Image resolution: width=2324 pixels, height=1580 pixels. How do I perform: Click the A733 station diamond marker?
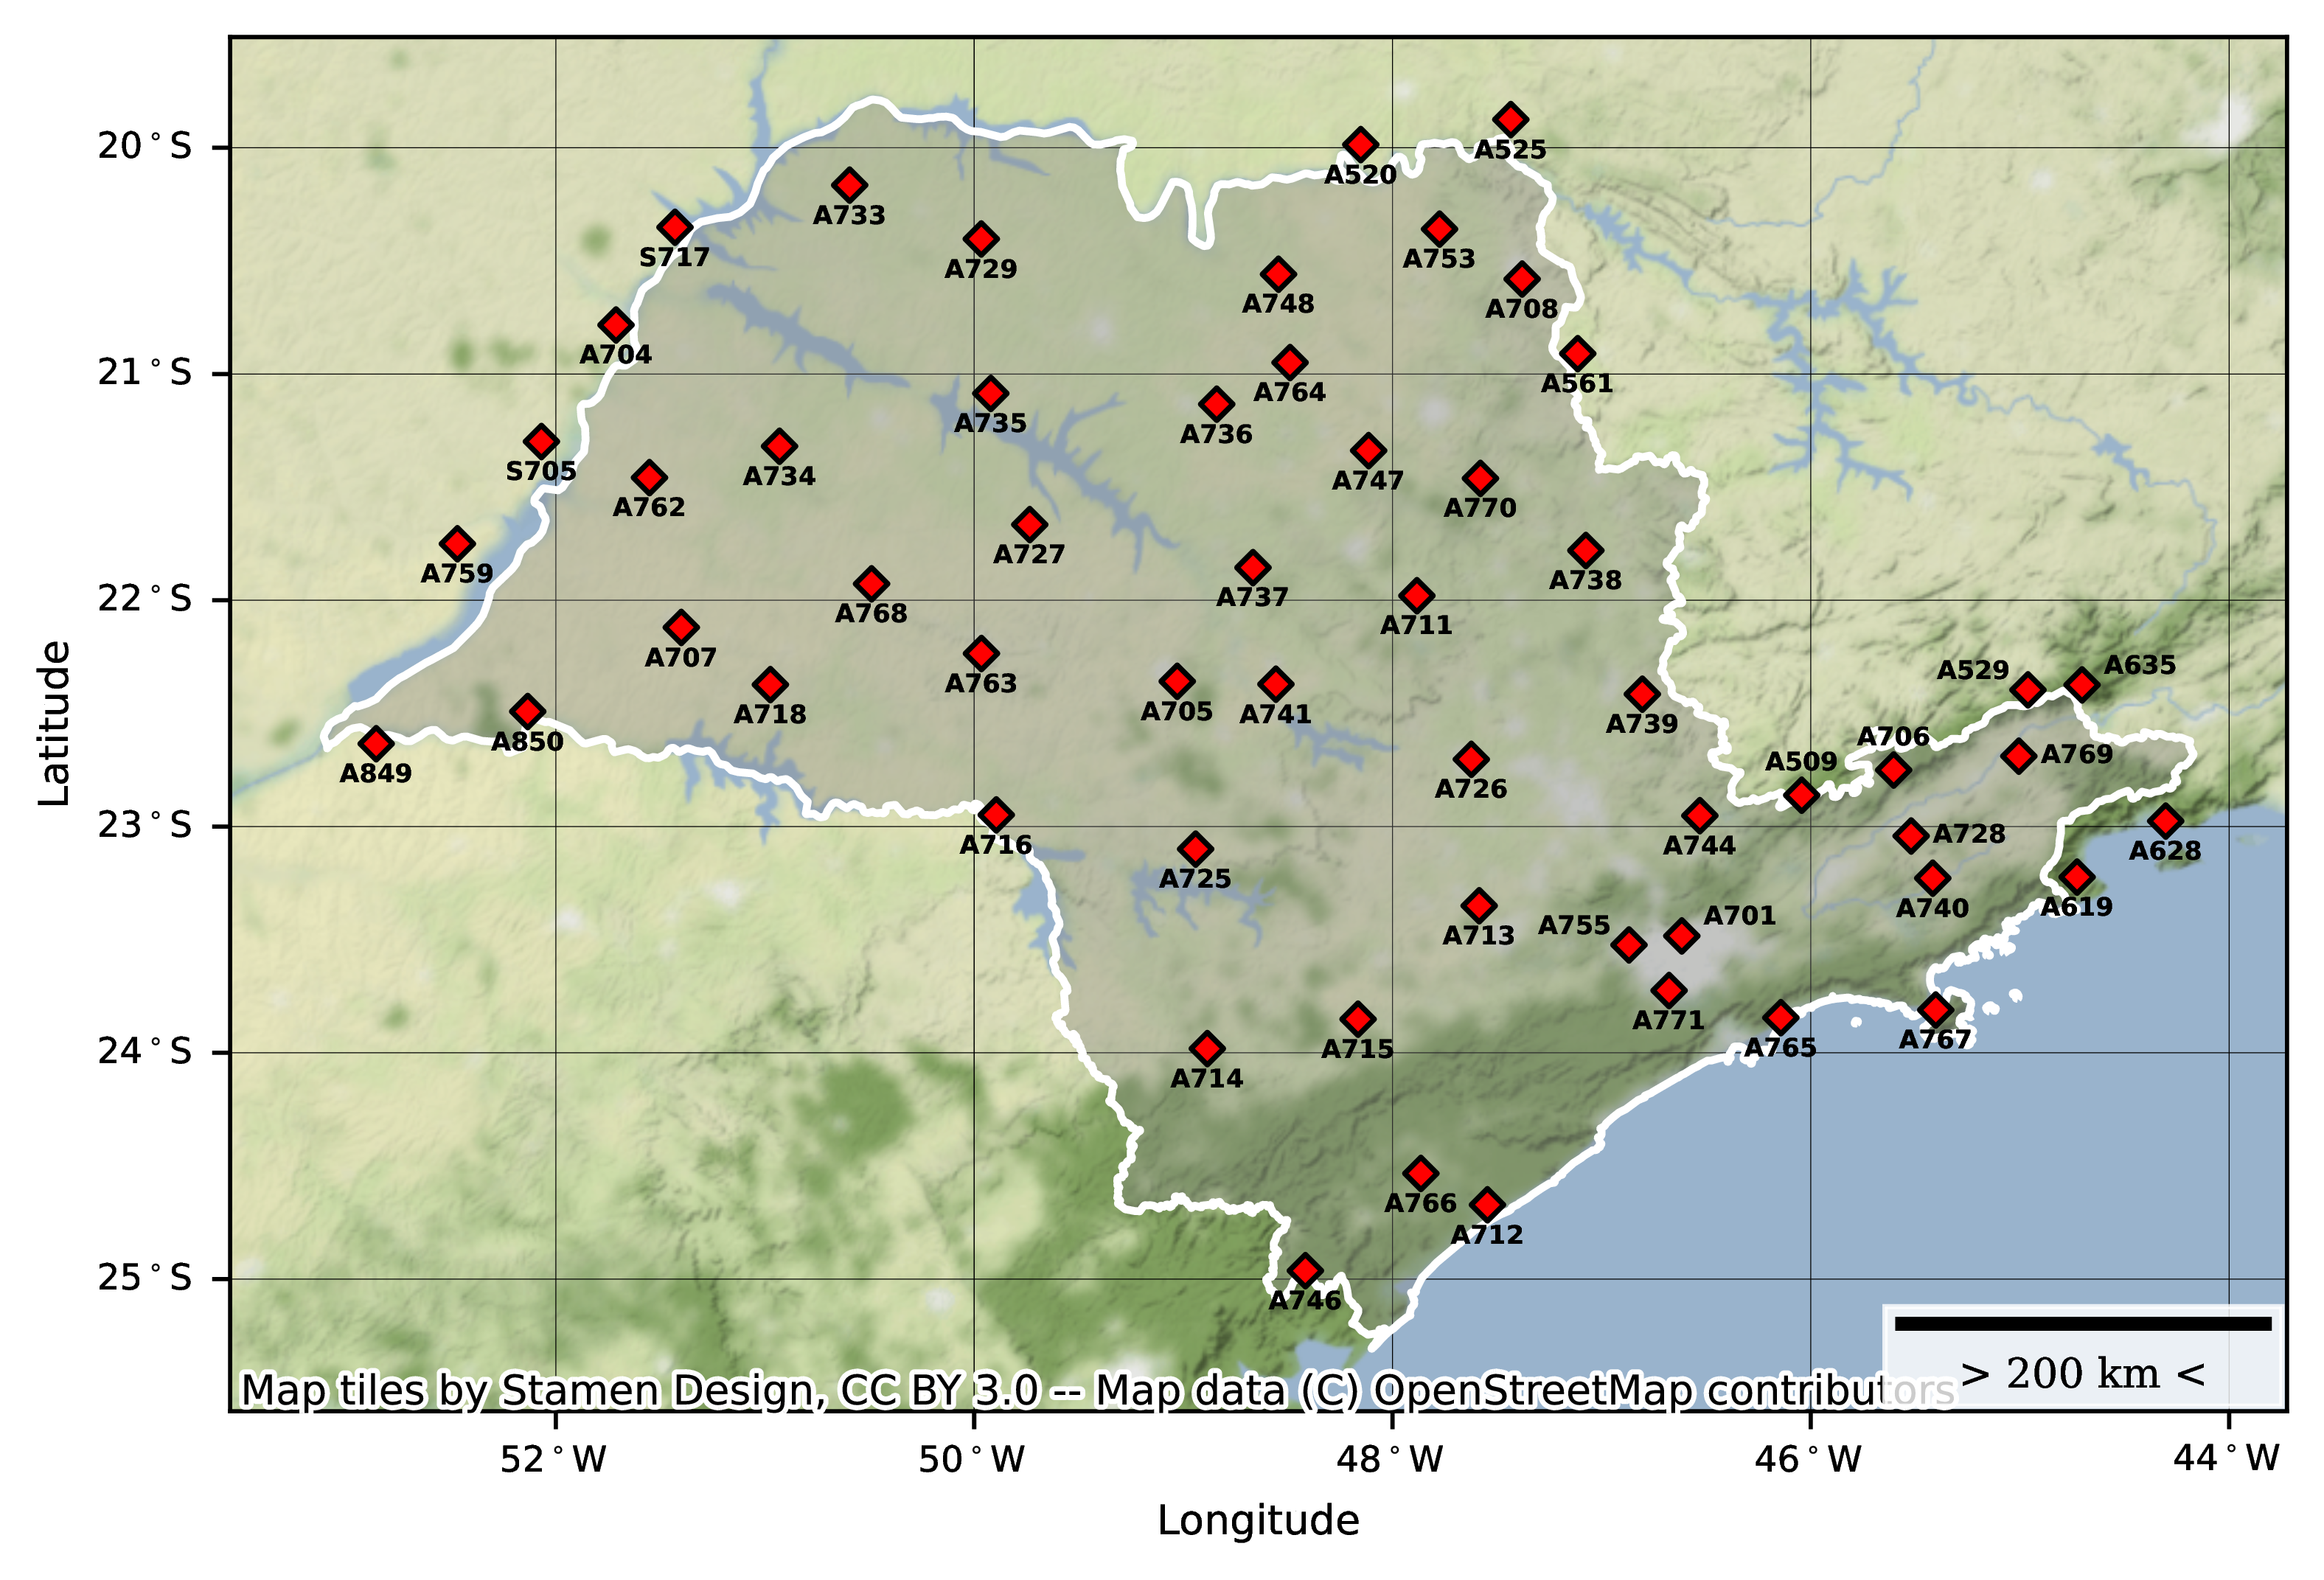[849, 185]
